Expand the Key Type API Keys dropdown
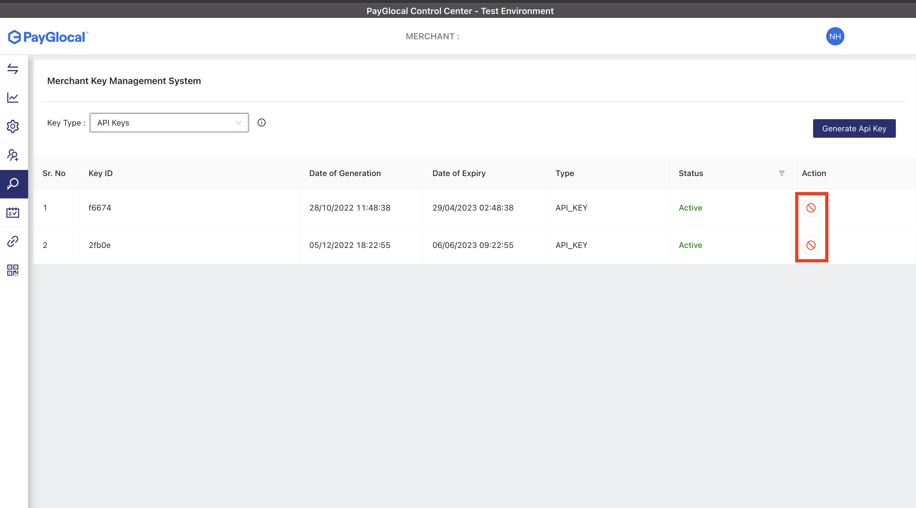Screen dimensions: 916x508 pos(169,123)
